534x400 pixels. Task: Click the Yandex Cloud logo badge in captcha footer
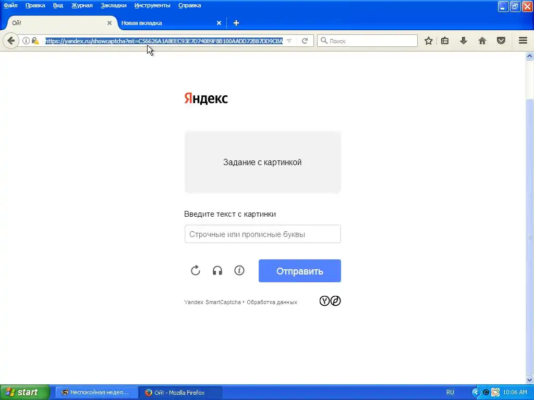330,301
